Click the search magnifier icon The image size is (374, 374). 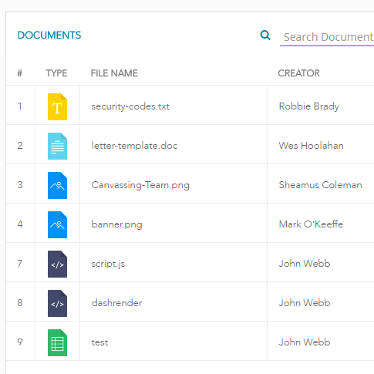coord(265,35)
